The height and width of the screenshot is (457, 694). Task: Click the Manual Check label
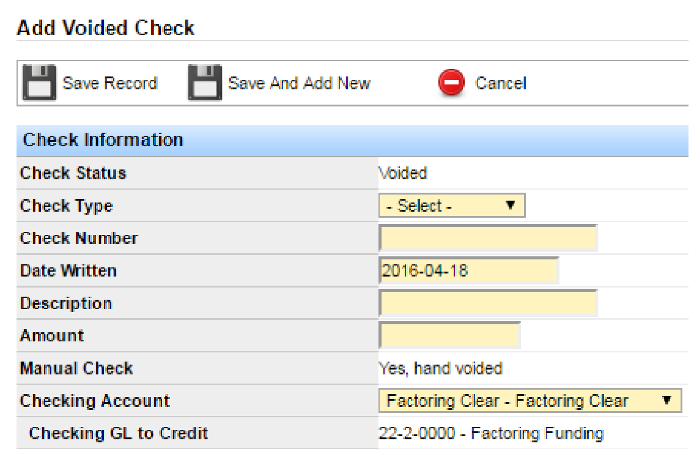click(x=76, y=368)
